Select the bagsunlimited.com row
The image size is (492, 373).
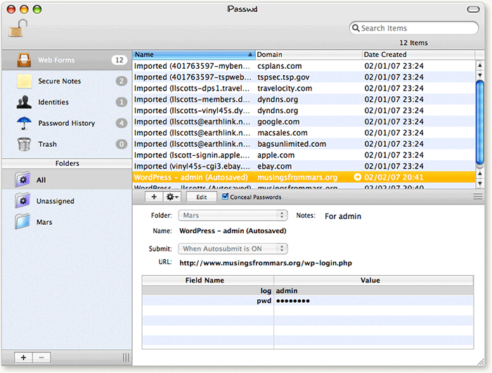pos(304,144)
